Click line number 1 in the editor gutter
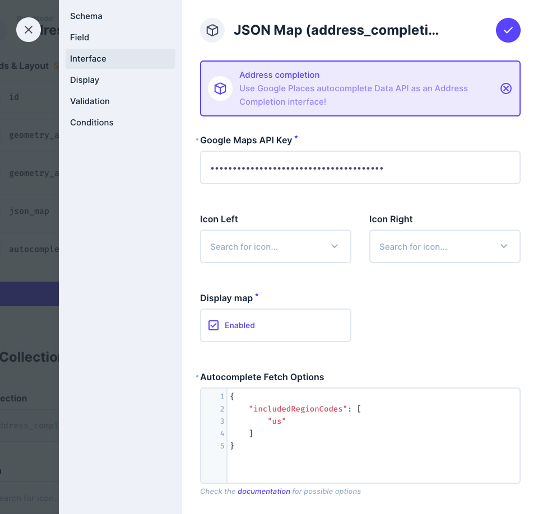538x514 pixels. 222,397
